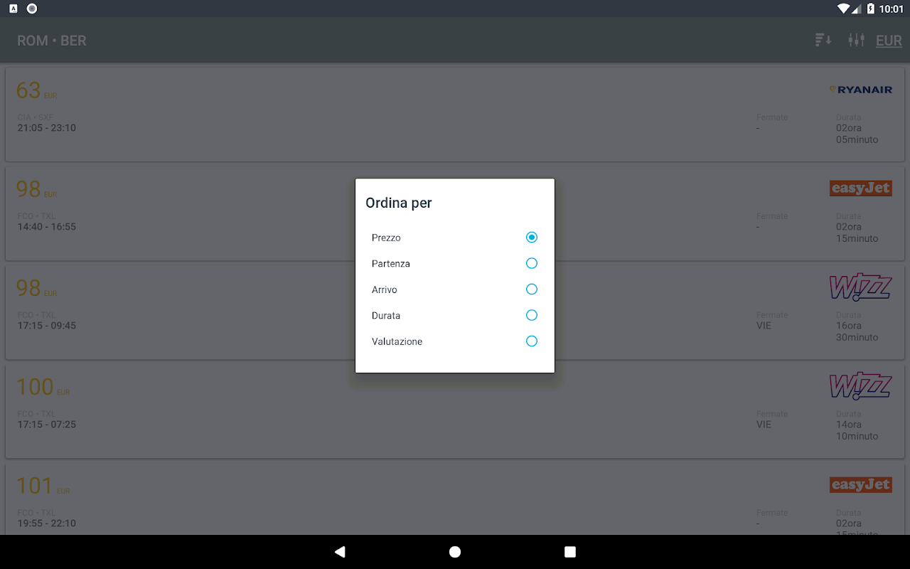The height and width of the screenshot is (569, 910).
Task: Select the '17:15 - 09:45' flight time
Action: coord(47,326)
